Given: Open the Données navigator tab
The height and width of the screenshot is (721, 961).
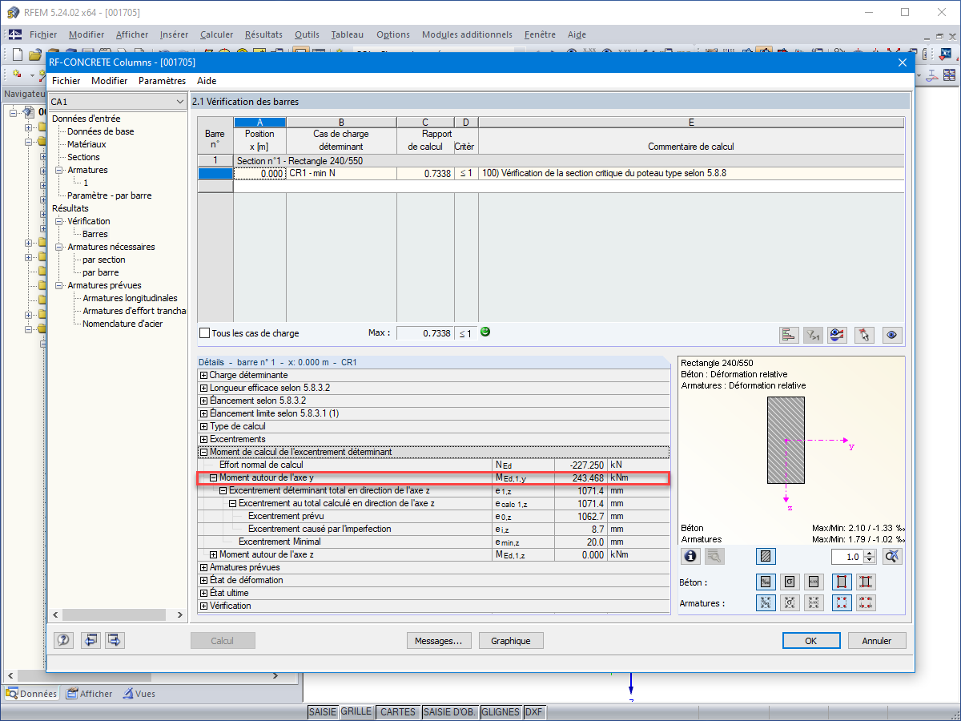Looking at the screenshot, I should click(x=31, y=694).
